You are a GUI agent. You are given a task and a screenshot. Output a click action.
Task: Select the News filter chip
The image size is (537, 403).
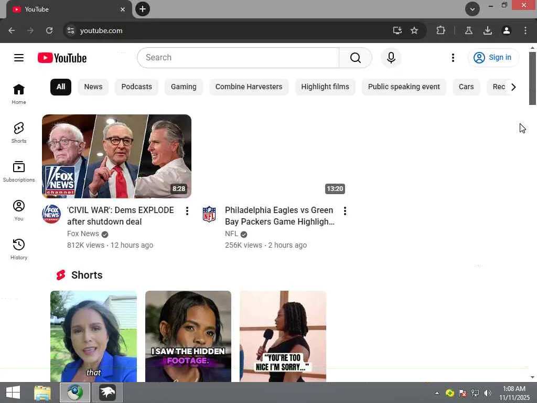coord(93,87)
